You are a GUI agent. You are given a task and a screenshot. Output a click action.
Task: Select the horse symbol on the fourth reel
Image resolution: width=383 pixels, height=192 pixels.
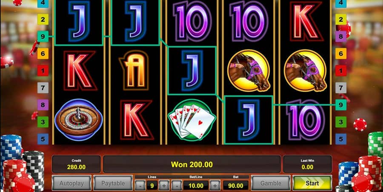[249, 70]
